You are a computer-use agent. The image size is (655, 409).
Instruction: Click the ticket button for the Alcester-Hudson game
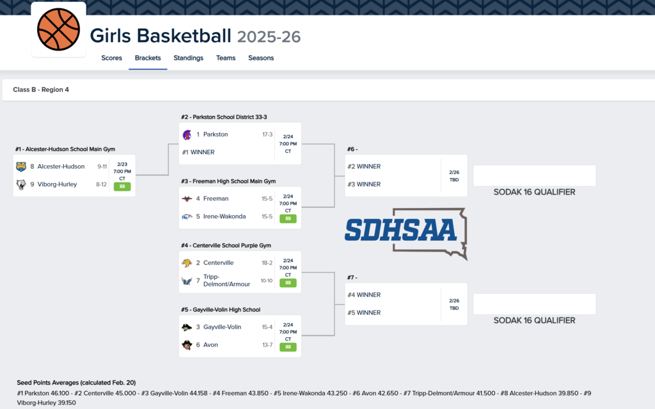pos(122,186)
